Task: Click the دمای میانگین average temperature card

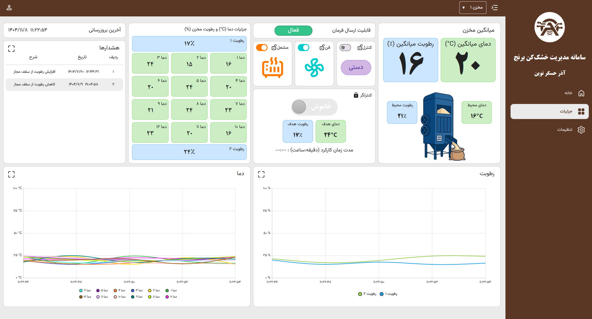Action: 468,60
